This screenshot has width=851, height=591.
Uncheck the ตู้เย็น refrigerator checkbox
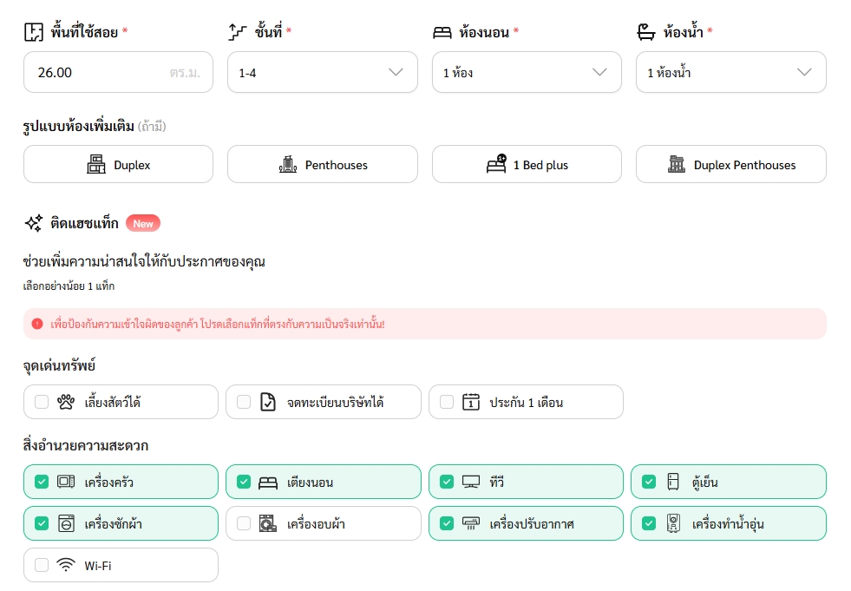point(649,482)
